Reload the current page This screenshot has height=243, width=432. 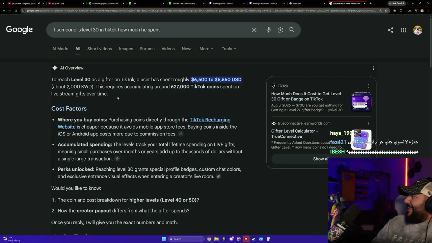[x=16, y=10]
